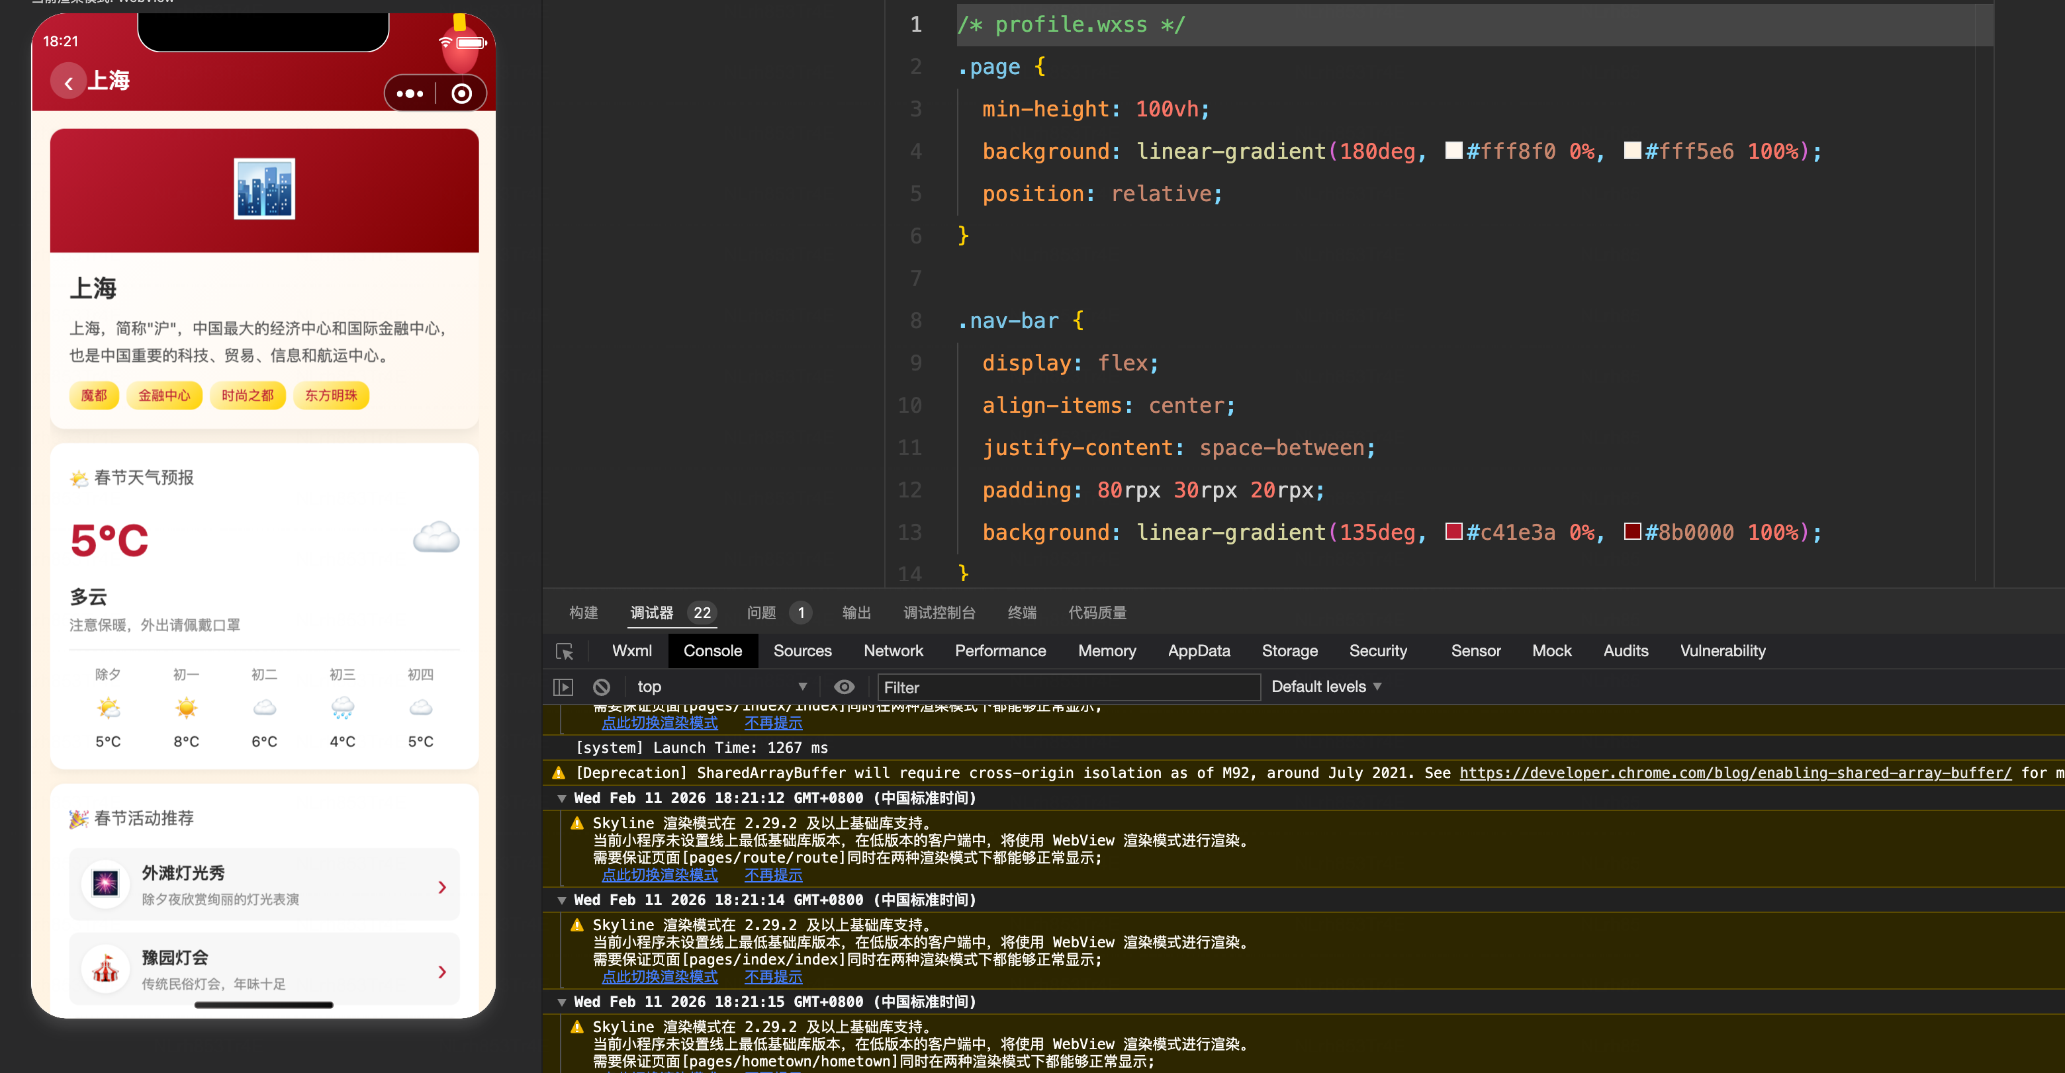Click the #c41e3a color swatch

(1453, 531)
